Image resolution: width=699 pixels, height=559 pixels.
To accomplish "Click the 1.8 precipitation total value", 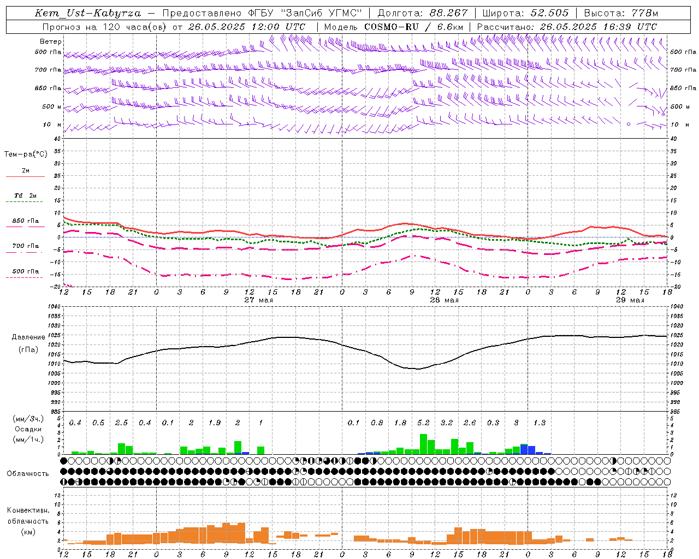I will click(400, 423).
